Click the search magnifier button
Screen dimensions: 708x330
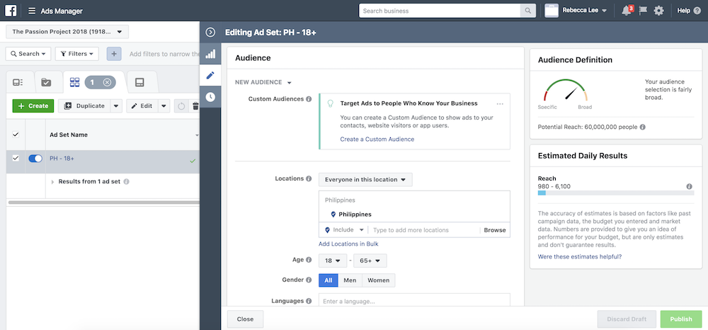coord(527,11)
